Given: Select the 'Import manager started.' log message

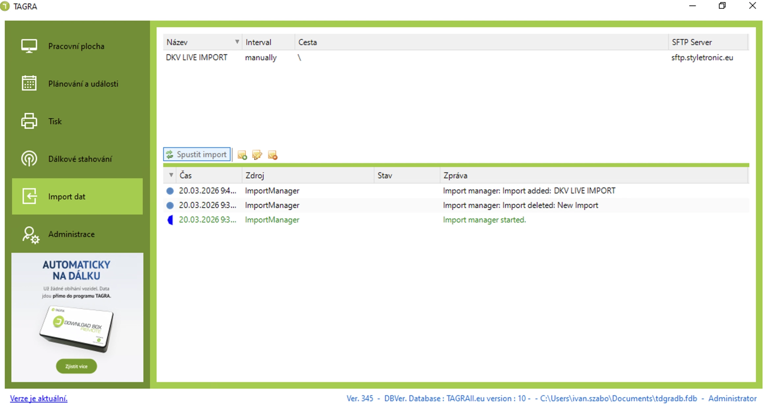Looking at the screenshot, I should click(x=484, y=220).
